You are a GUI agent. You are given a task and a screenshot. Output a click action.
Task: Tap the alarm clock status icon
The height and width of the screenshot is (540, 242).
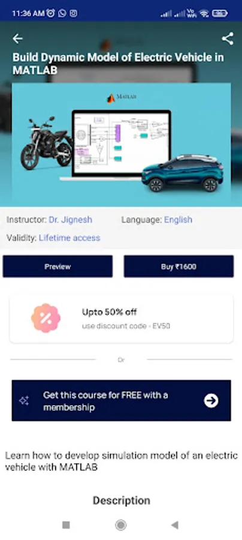pyautogui.click(x=50, y=13)
